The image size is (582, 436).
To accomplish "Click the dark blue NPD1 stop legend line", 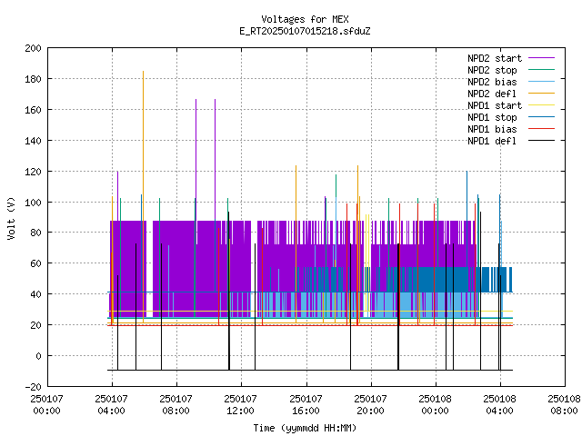I will [x=542, y=117].
